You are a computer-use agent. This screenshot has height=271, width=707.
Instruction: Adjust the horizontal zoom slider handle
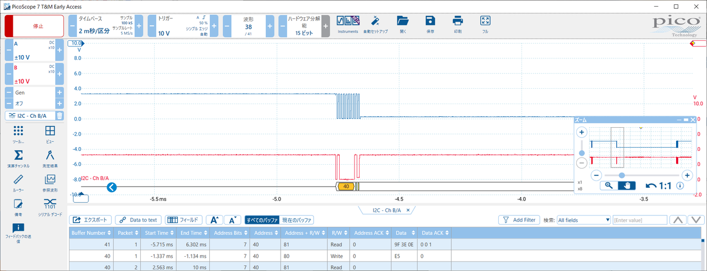pos(622,175)
